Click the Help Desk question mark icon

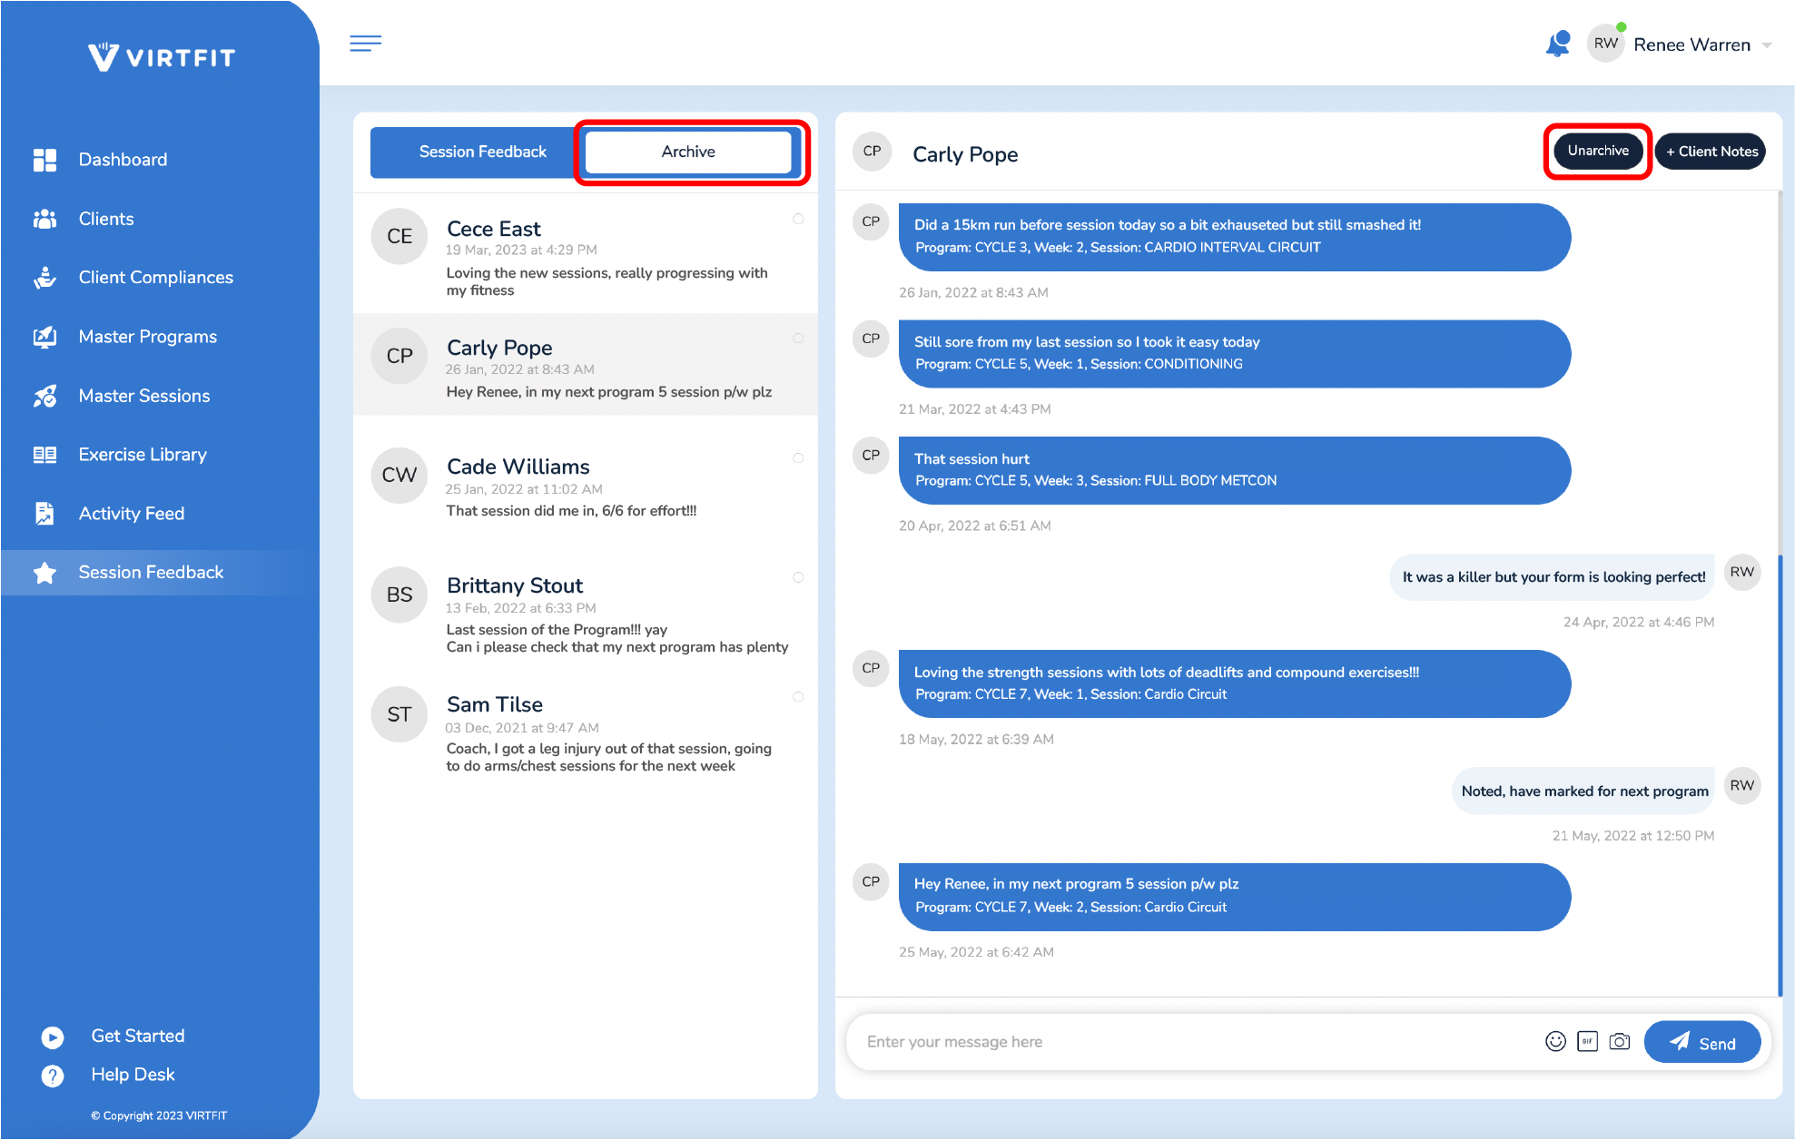(53, 1076)
